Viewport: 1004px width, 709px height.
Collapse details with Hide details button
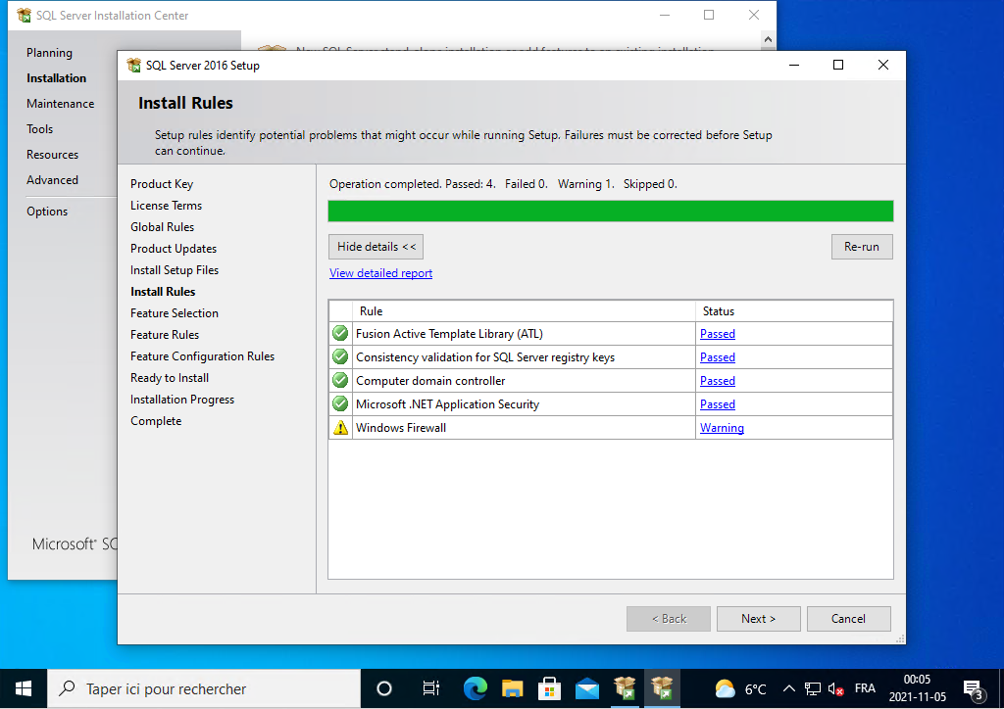[x=376, y=247]
